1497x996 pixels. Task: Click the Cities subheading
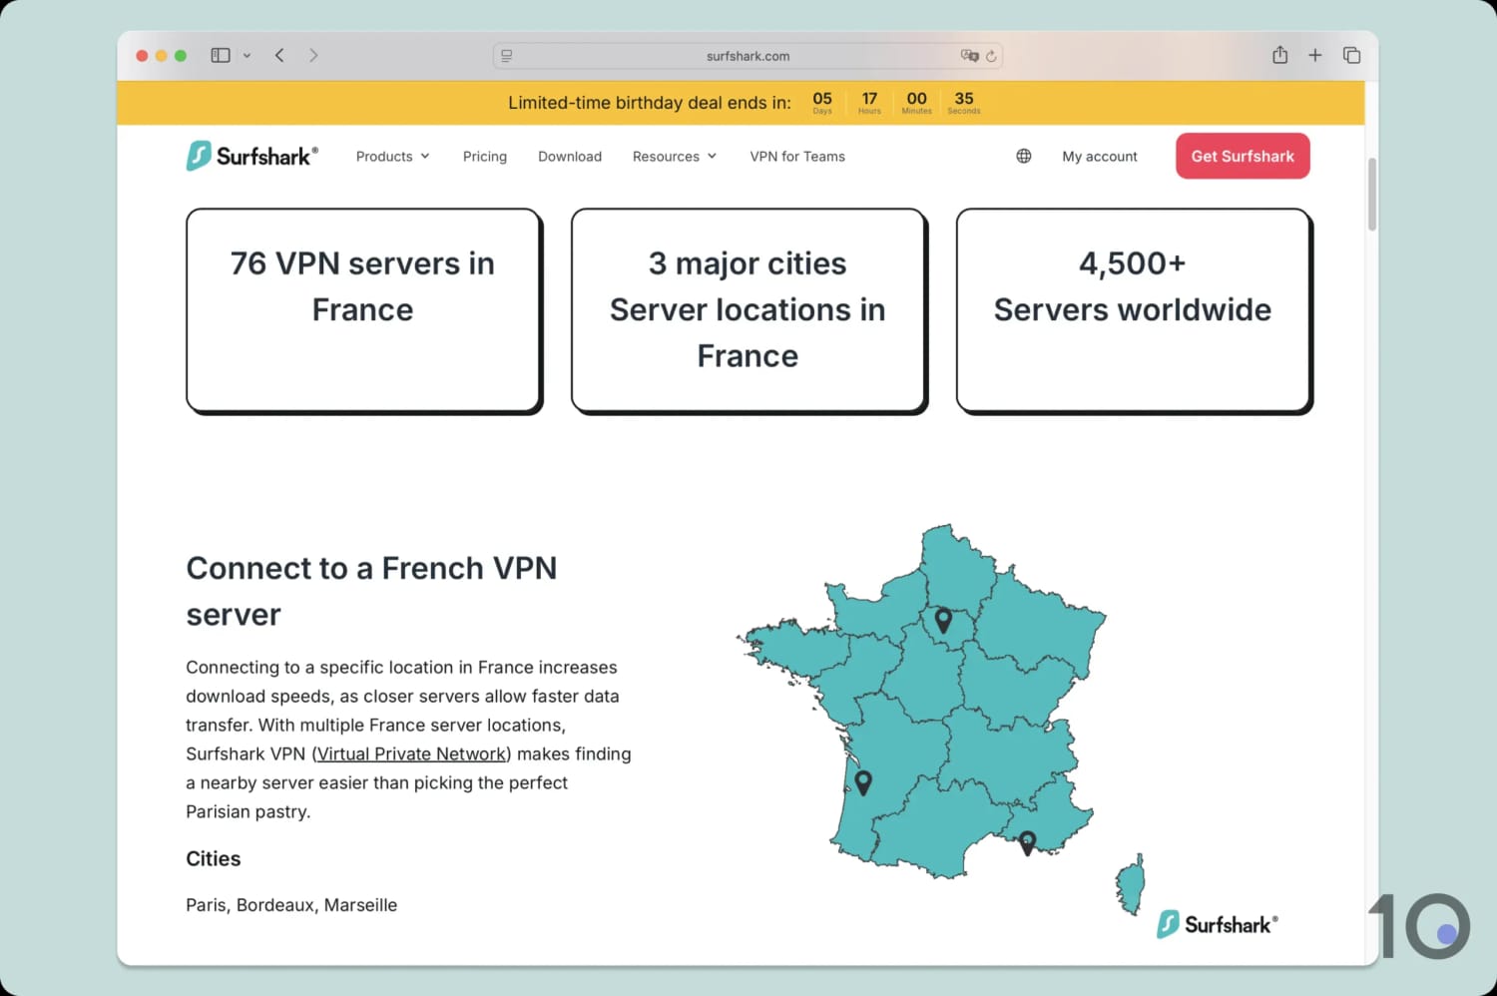[214, 859]
